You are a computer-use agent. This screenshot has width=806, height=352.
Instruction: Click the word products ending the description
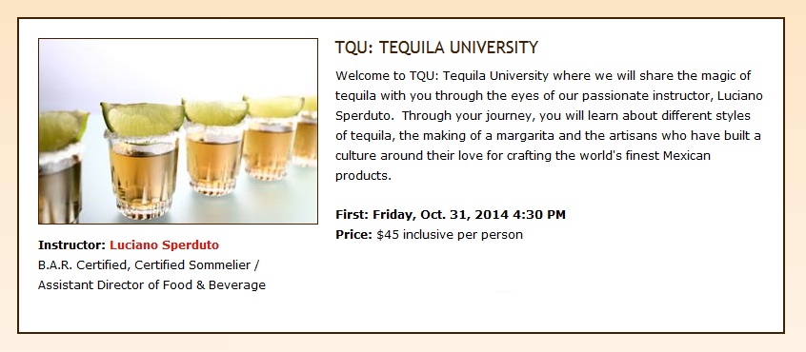pyautogui.click(x=363, y=176)
